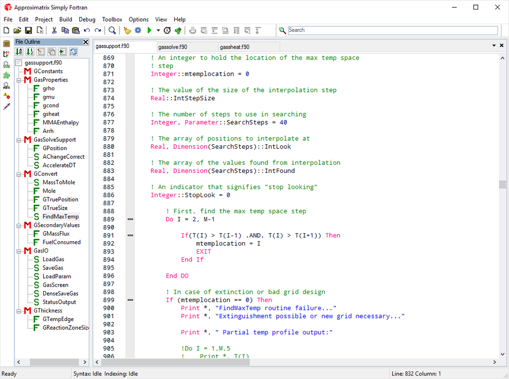Toggle numeric line-order sorting in File Outline
This screenshot has width=509, height=379.
pyautogui.click(x=29, y=52)
